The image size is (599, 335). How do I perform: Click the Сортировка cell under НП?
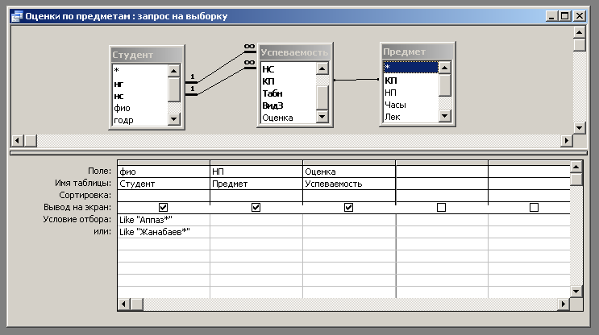pyautogui.click(x=256, y=196)
